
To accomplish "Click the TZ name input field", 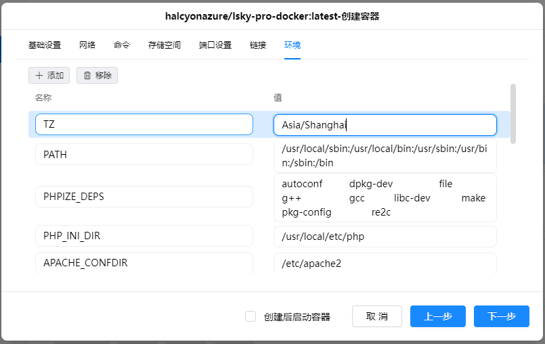I will coord(144,124).
